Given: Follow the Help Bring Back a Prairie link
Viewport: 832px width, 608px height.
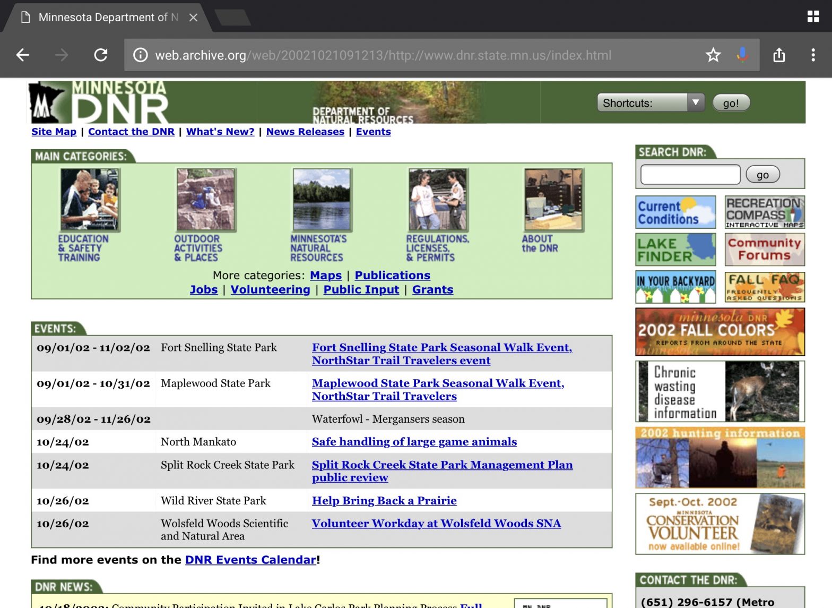Looking at the screenshot, I should click(x=384, y=501).
